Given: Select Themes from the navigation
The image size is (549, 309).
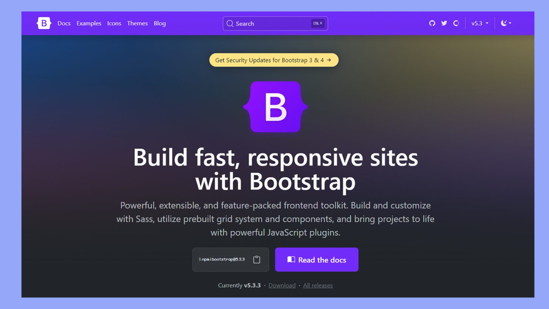Looking at the screenshot, I should coord(137,23).
